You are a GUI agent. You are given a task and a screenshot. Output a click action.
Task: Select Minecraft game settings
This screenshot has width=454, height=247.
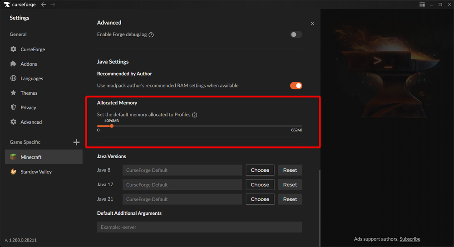pyautogui.click(x=44, y=157)
